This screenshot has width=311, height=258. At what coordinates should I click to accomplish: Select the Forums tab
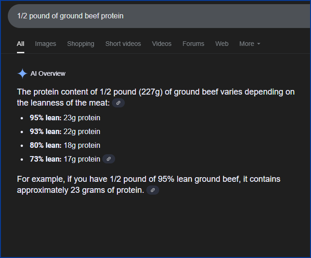click(x=194, y=44)
